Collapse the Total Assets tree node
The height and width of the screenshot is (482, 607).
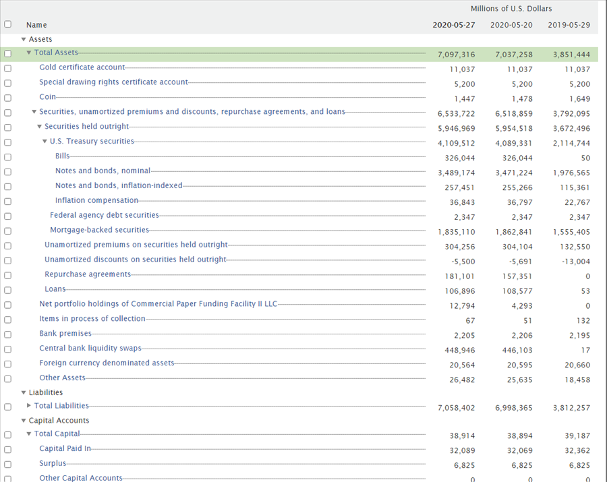coord(28,53)
